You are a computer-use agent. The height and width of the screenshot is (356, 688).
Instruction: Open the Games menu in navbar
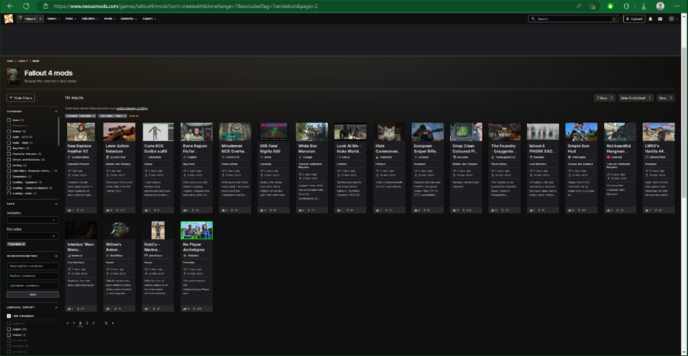point(54,19)
